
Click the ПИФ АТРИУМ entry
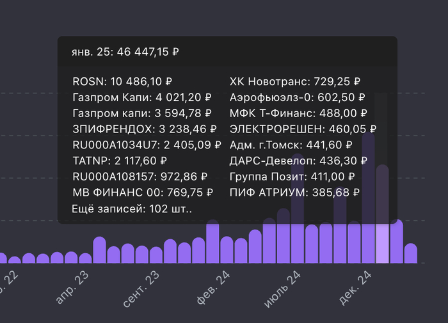(x=294, y=192)
